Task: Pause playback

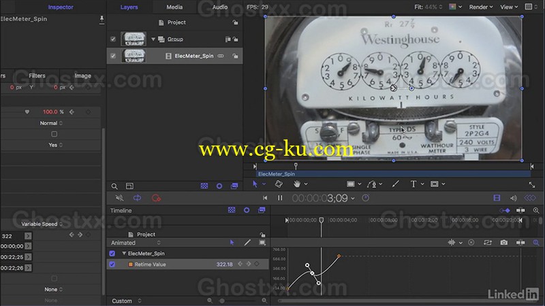Action: coord(280,198)
